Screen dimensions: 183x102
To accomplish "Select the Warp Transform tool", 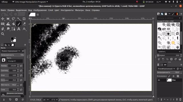I will click(x=8, y=24).
